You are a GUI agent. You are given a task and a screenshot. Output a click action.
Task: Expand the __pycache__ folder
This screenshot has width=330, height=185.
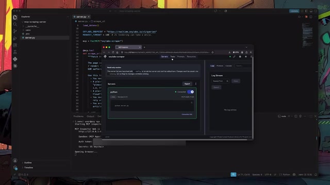click(32, 26)
